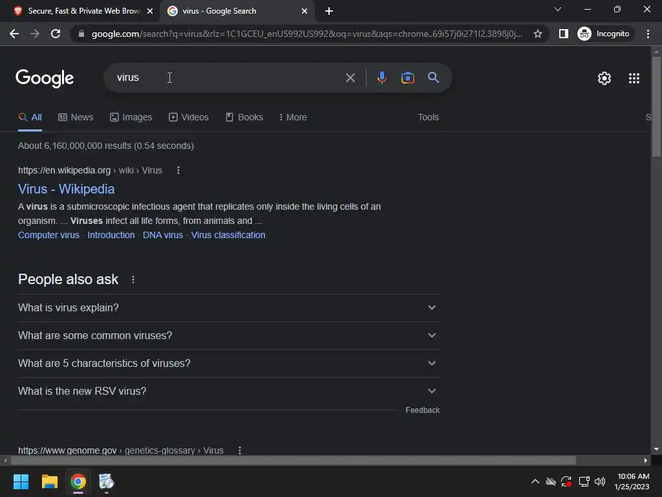View site security lock info

(x=81, y=34)
